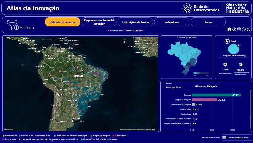Click the Terms link on the map
Image resolution: width=253 pixels, height=143 pixels.
tap(153, 130)
